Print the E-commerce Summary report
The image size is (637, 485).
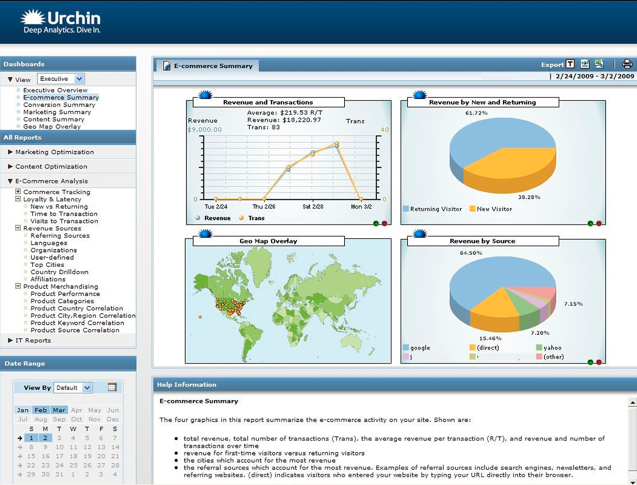pos(627,64)
